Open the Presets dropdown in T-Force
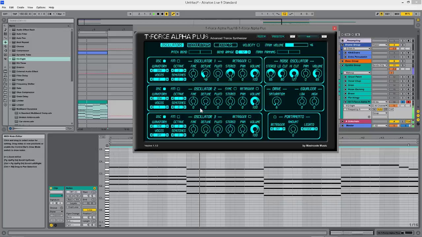Image resolution: width=422 pixels, height=237 pixels. click(278, 37)
